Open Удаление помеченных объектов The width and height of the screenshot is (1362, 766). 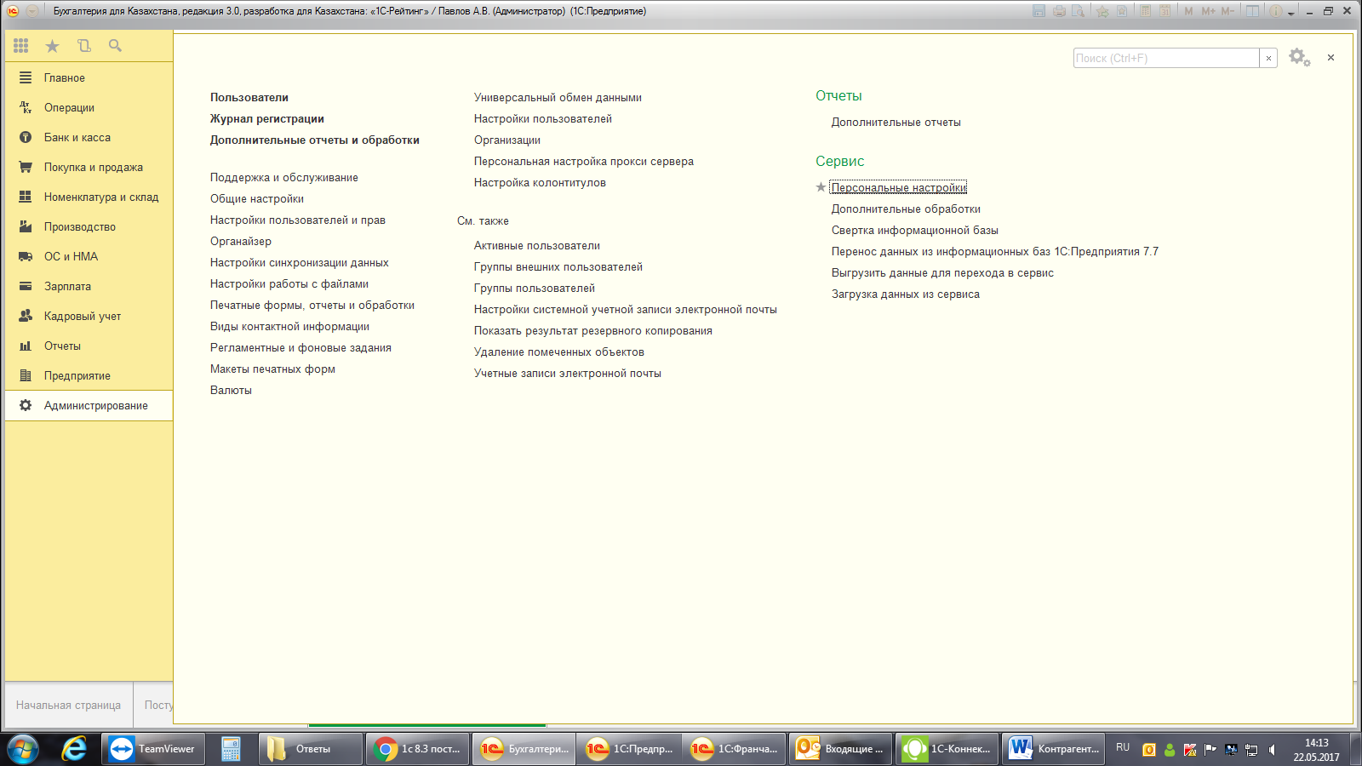(x=559, y=352)
